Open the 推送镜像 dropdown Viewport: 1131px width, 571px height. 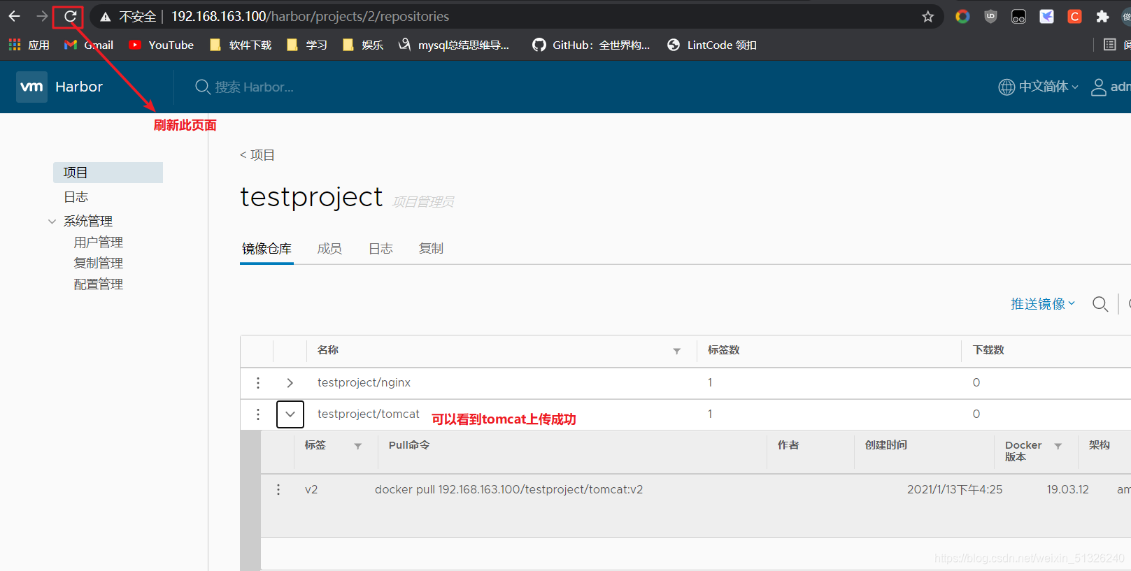click(x=1043, y=304)
